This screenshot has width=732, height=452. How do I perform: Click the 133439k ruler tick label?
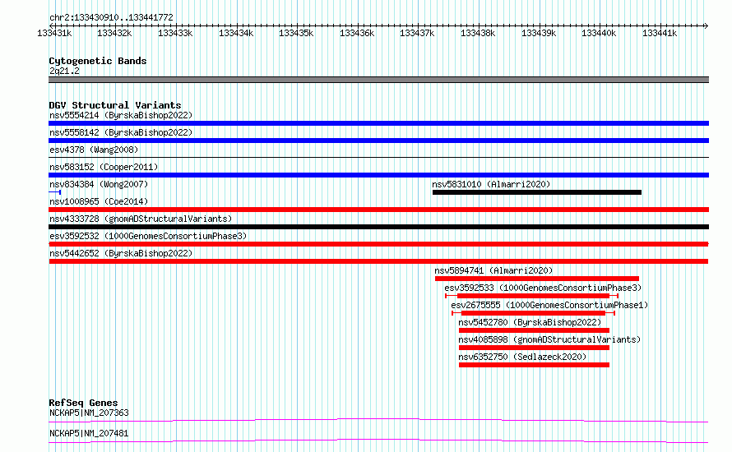538,33
